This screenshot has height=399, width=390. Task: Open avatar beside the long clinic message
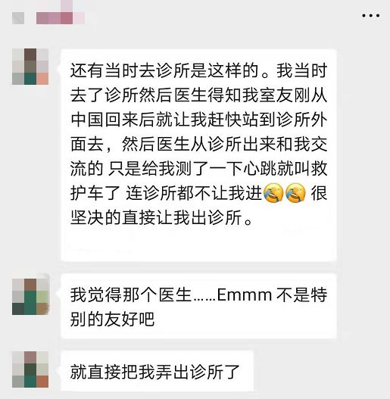30,67
